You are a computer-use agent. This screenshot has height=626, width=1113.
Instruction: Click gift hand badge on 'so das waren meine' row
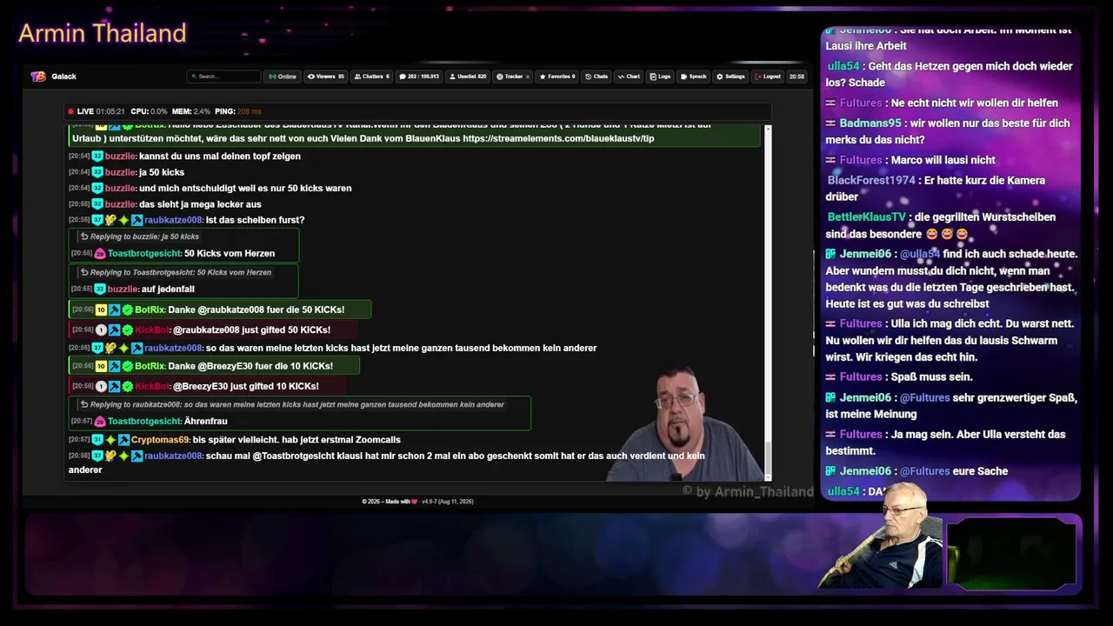(x=110, y=348)
